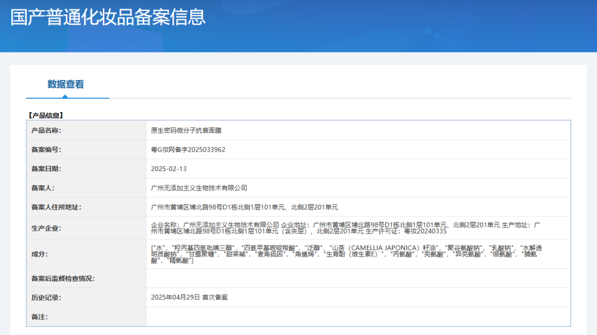Image resolution: width=597 pixels, height=335 pixels.
Task: Select registrant 广州无添加主义生物技术有限公司 in 备案人 row
Action: (x=199, y=188)
